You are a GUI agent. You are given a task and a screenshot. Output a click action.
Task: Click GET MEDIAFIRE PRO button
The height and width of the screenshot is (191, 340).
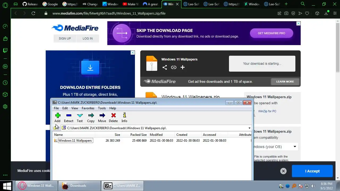click(x=271, y=33)
